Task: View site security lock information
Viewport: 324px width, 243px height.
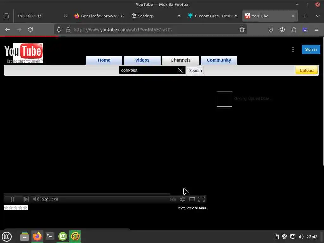Action: coord(68,29)
